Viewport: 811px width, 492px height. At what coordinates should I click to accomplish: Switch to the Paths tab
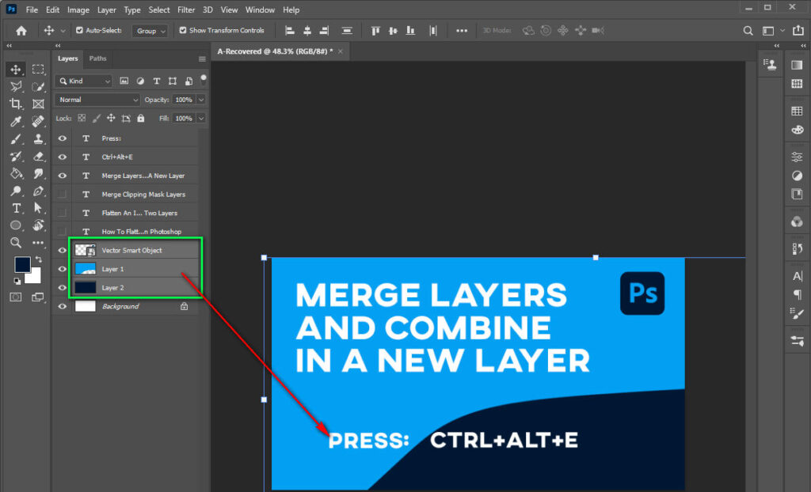click(97, 59)
